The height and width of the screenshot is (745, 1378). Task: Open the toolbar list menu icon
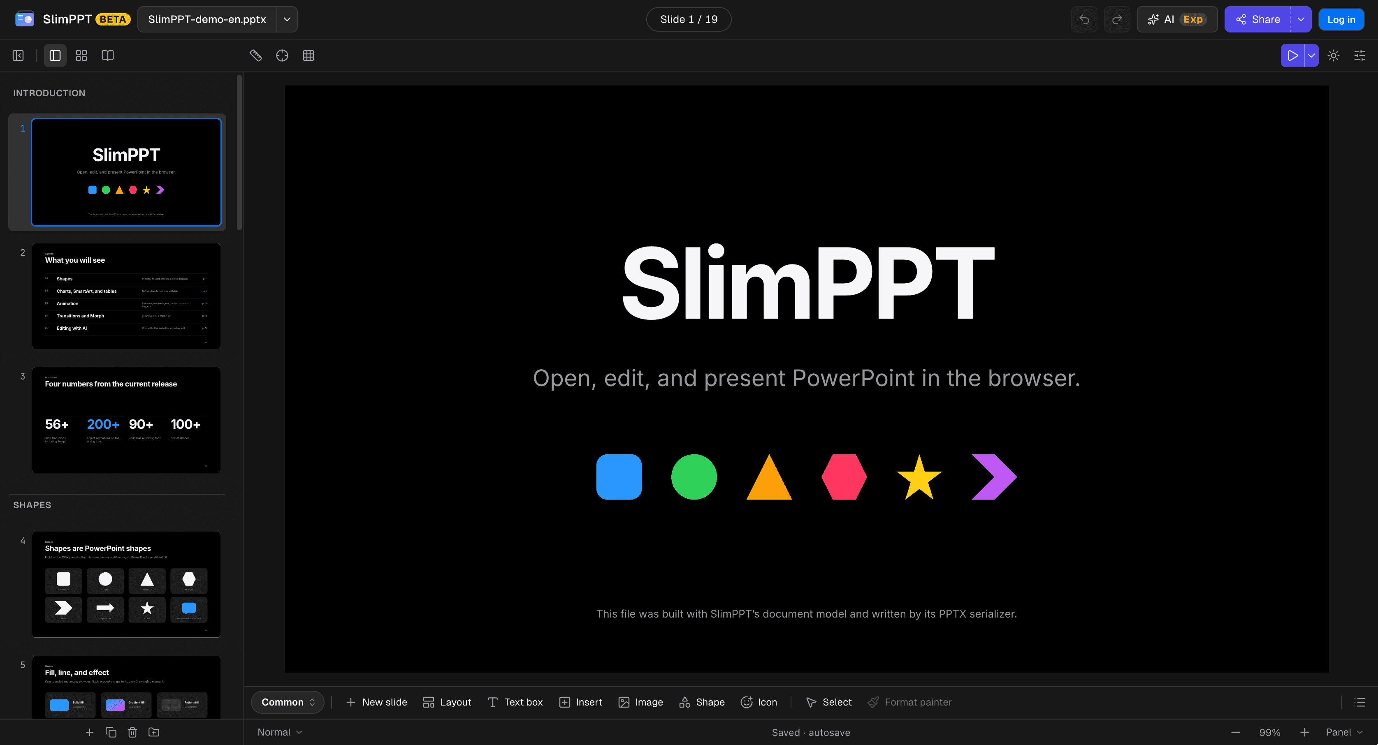click(1360, 702)
